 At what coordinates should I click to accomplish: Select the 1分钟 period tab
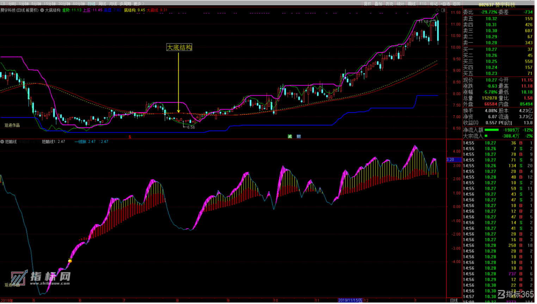click(x=24, y=4)
